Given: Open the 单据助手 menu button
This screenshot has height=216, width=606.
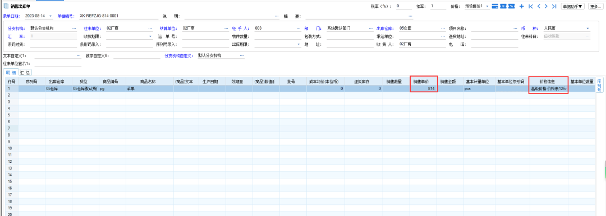Looking at the screenshot, I should pos(573,6).
